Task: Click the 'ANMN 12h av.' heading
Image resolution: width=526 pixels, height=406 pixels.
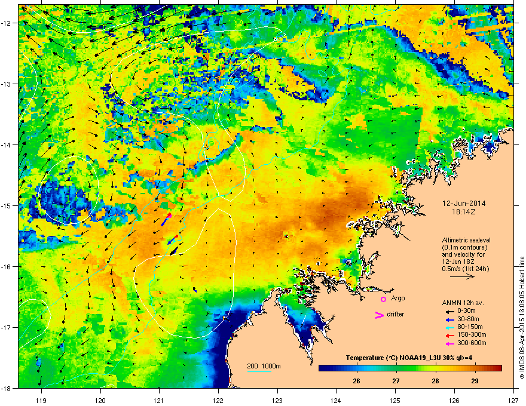Action: (463, 303)
